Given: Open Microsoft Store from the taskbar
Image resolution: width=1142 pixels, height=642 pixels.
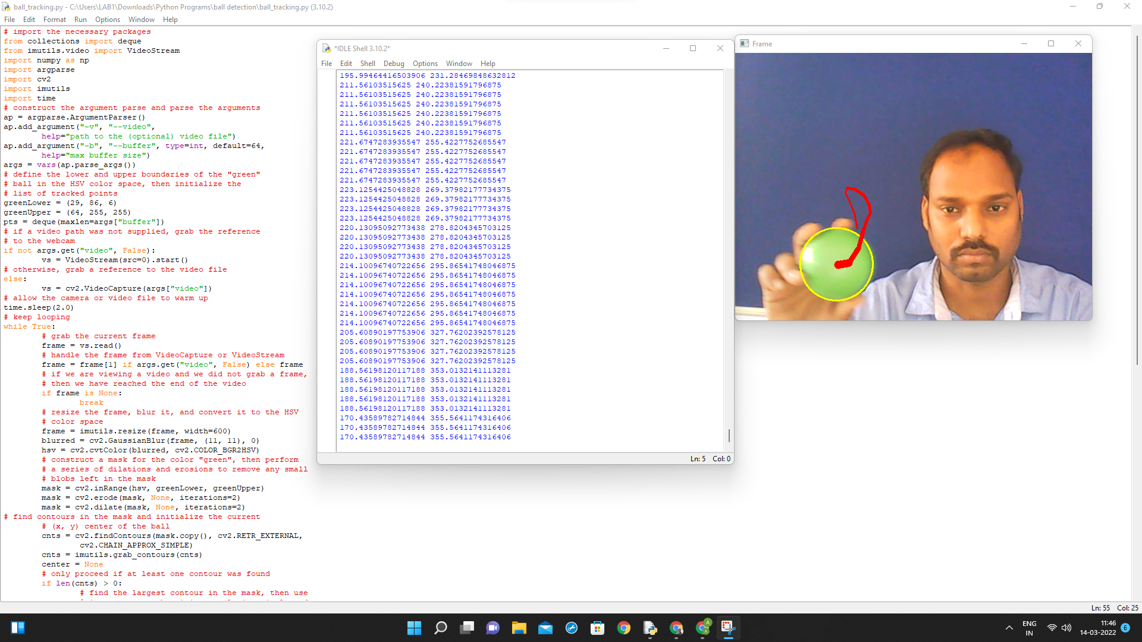Looking at the screenshot, I should (x=598, y=628).
